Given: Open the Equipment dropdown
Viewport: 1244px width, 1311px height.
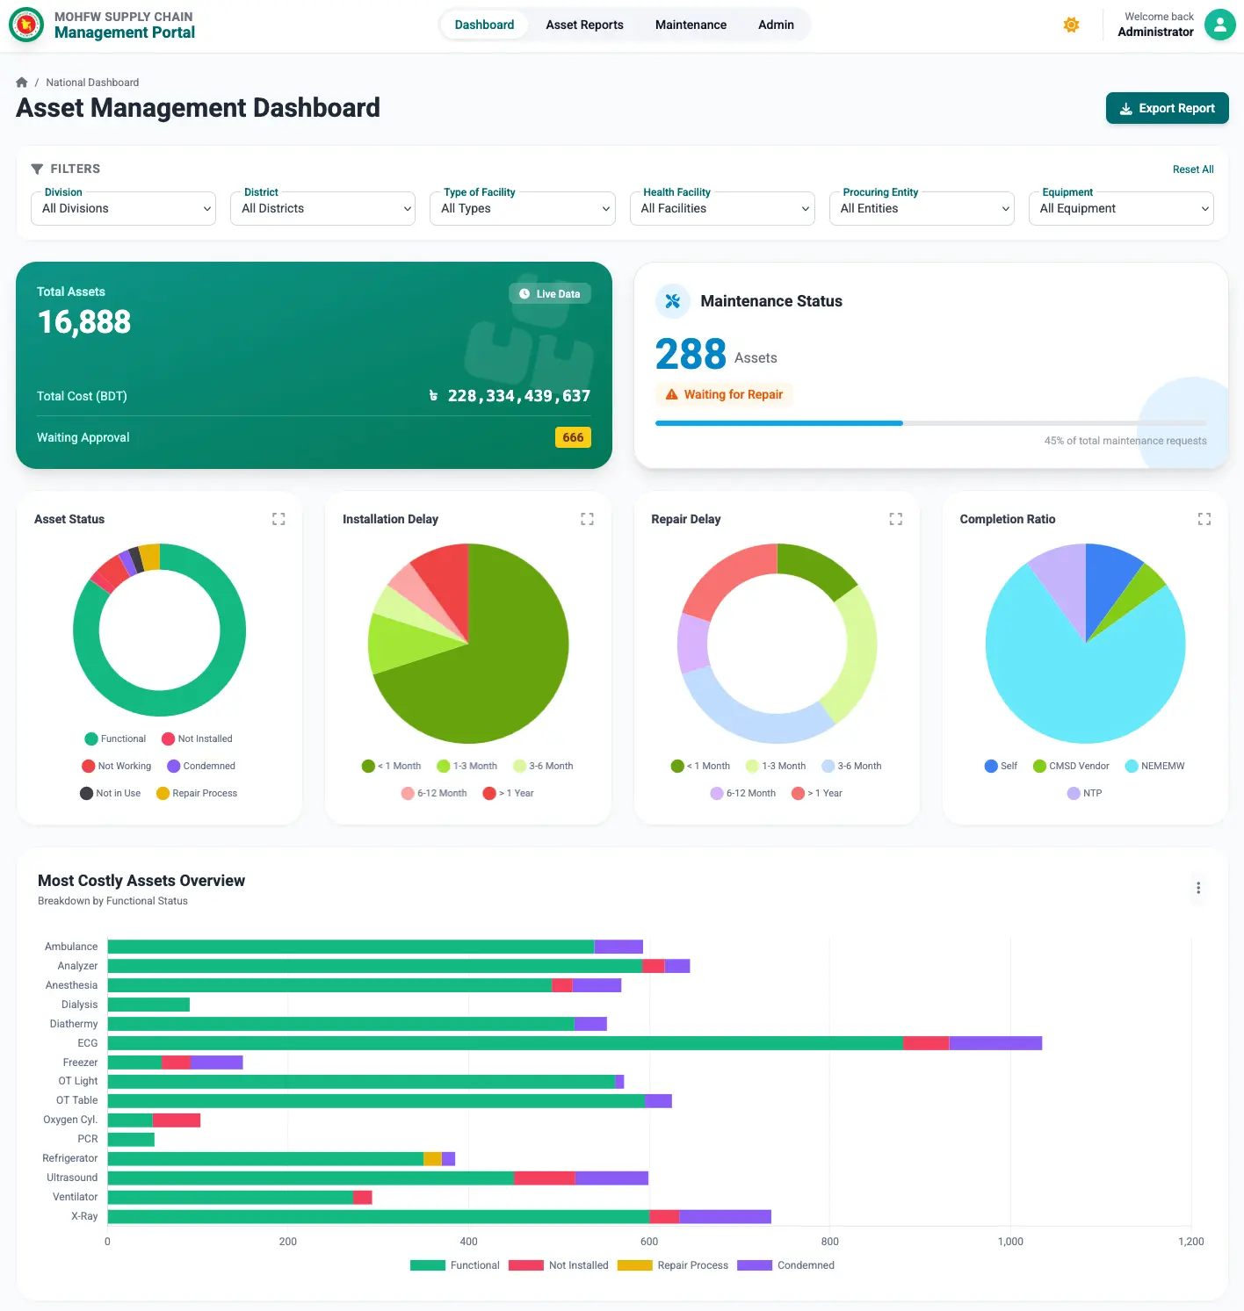Looking at the screenshot, I should coord(1120,208).
